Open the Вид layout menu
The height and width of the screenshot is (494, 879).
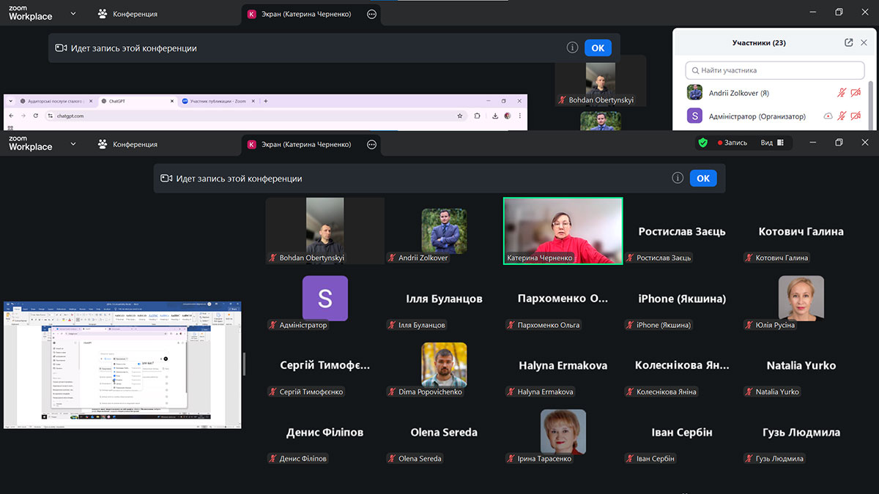[x=771, y=143]
